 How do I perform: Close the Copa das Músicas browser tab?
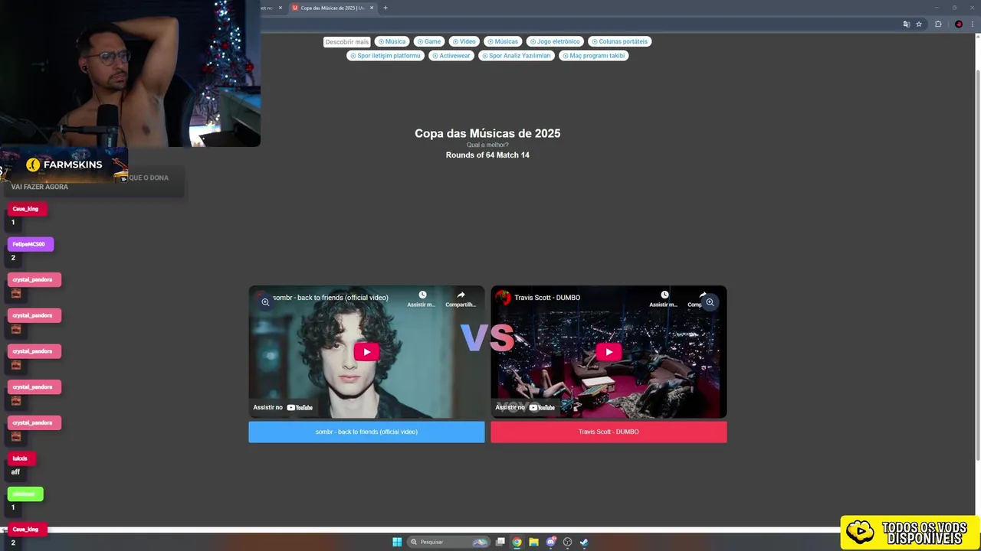tap(372, 8)
